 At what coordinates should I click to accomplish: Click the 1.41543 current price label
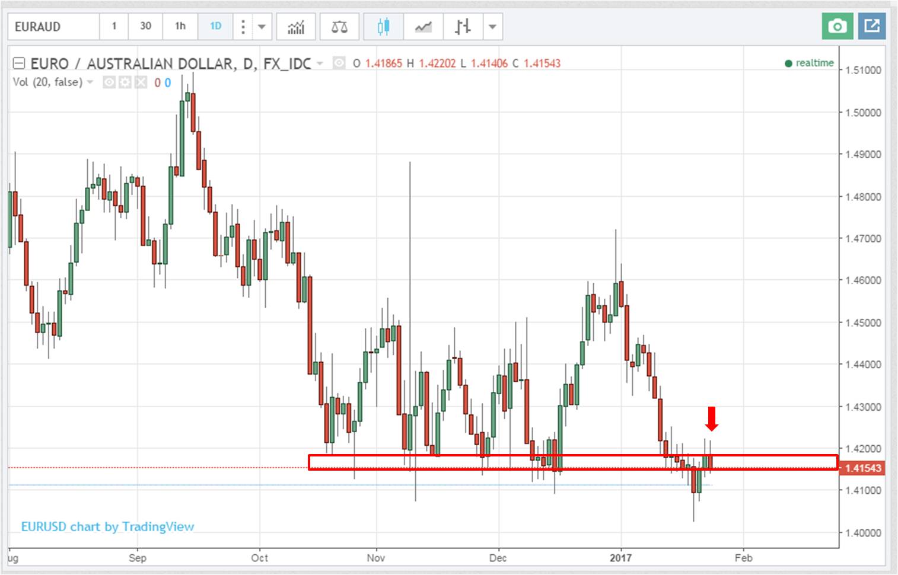[863, 468]
